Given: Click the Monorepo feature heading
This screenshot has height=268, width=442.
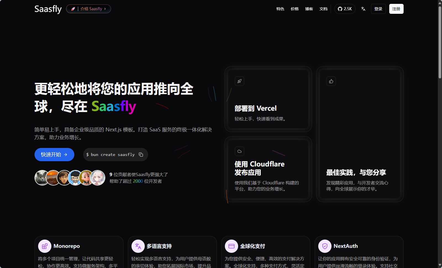Looking at the screenshot, I should coord(67,246).
